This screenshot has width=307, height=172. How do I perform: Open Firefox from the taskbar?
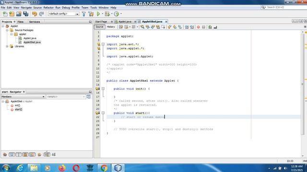(62, 168)
